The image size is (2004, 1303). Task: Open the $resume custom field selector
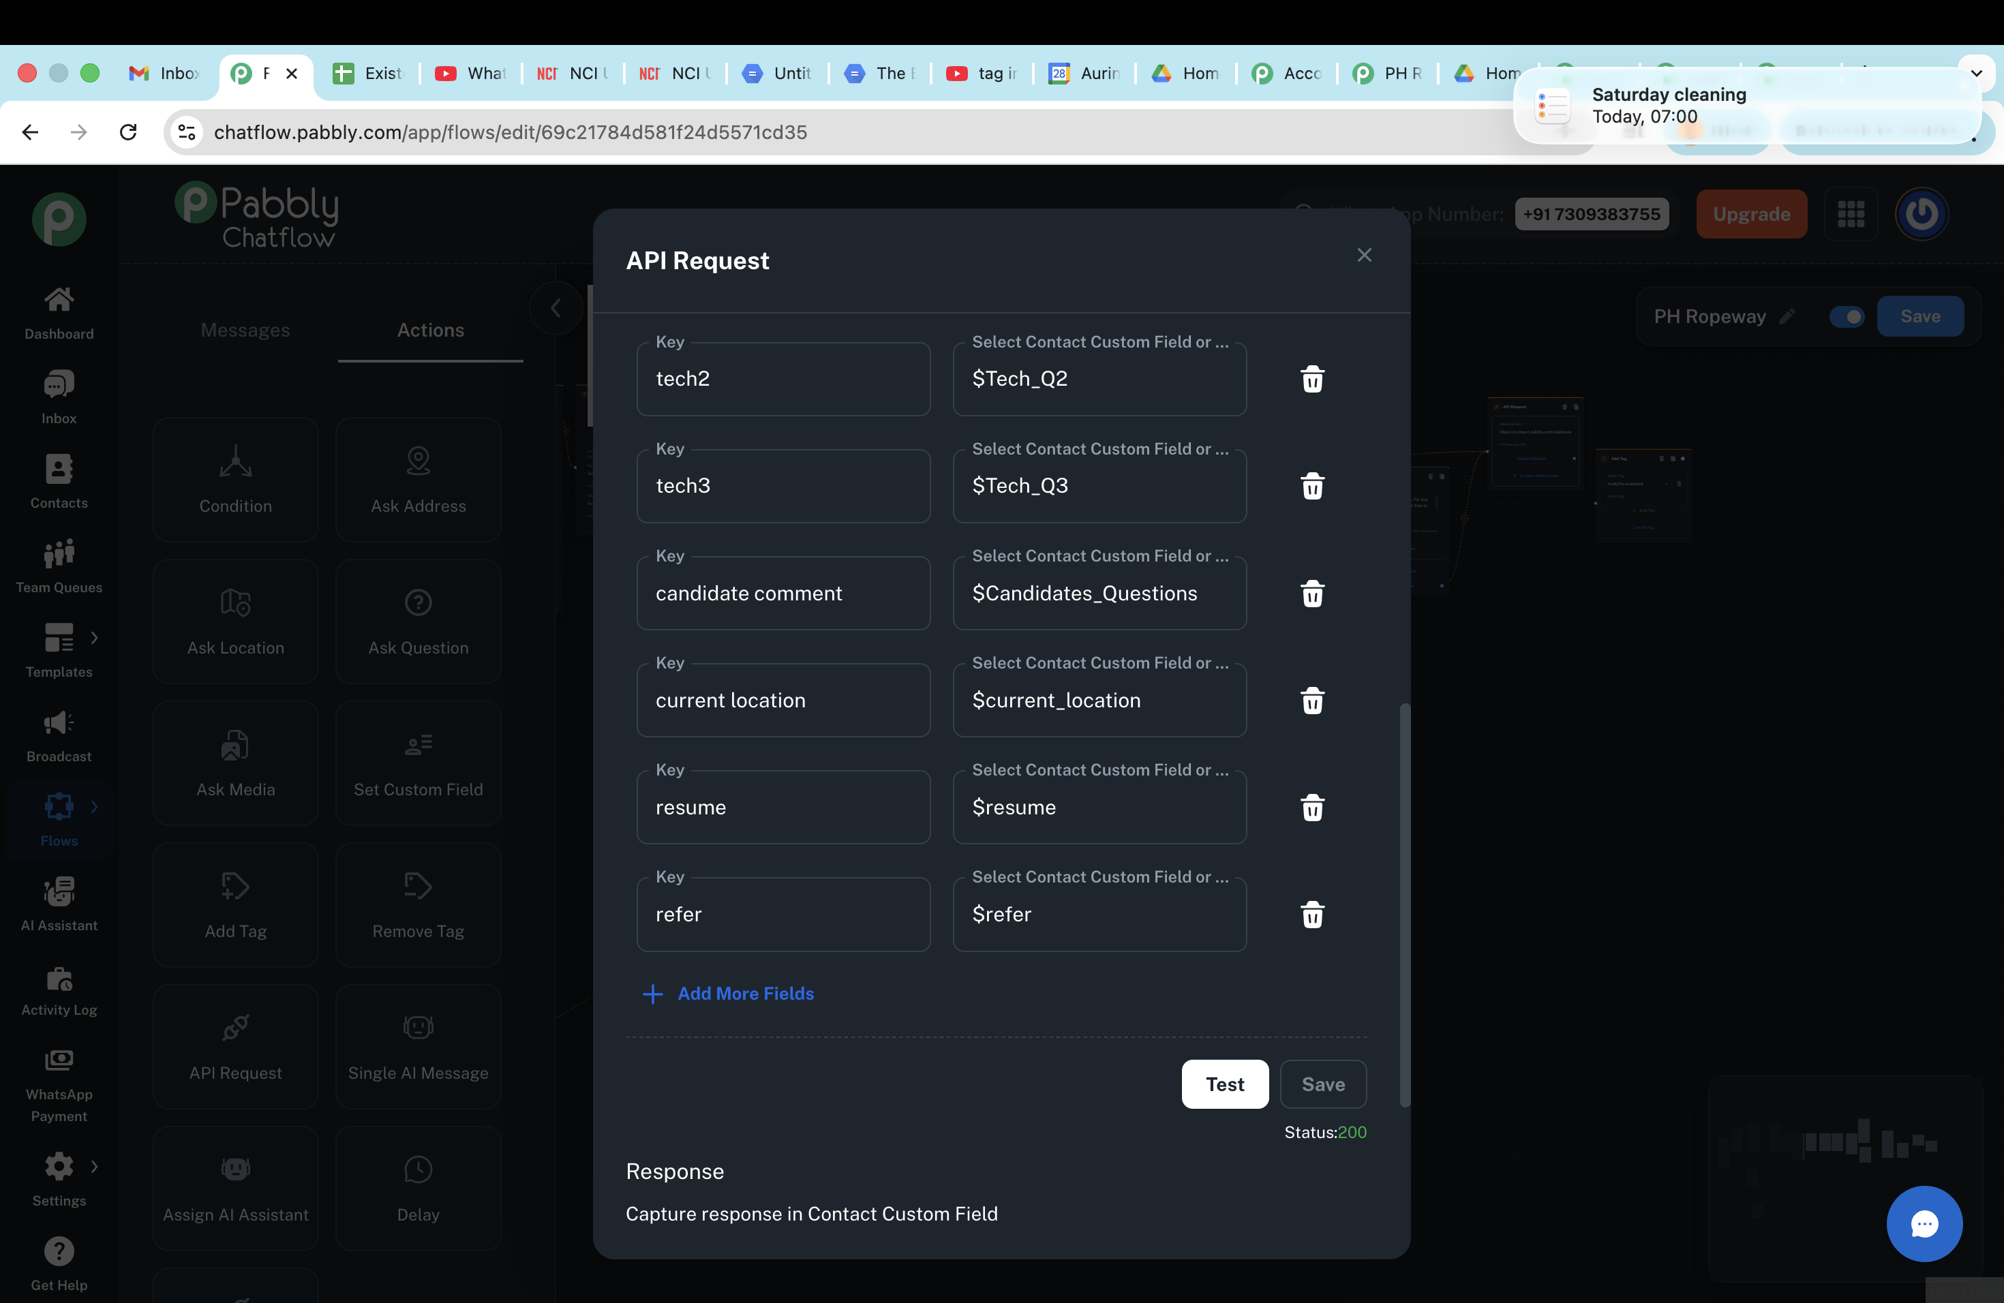point(1099,808)
